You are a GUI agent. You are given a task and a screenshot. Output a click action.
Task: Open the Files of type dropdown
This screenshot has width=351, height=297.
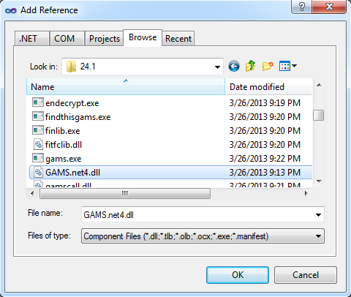203,236
